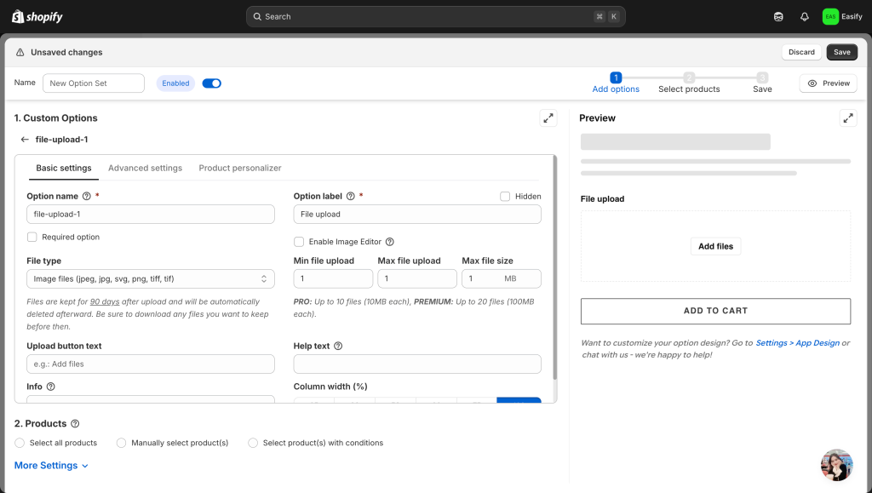This screenshot has width=872, height=493.
Task: Follow the Settings > App Design link
Action: pyautogui.click(x=797, y=343)
